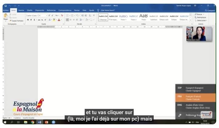Toggle strikethrough abc formatting
The width and height of the screenshot is (219, 128).
click(39, 20)
